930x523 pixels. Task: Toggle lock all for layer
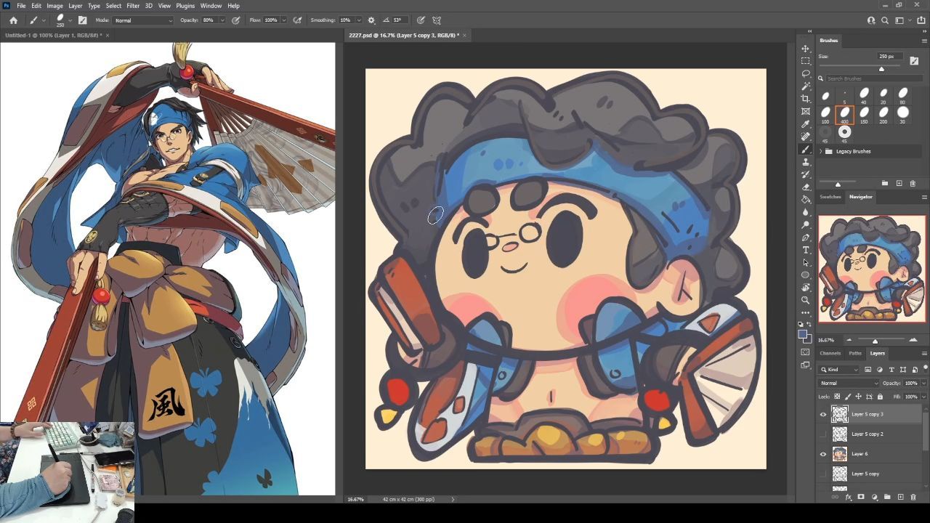(x=880, y=397)
